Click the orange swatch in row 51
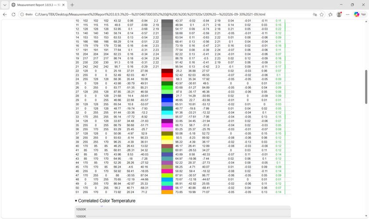Image resolution: width=369 pixels, height=219 pixels. coord(167,192)
